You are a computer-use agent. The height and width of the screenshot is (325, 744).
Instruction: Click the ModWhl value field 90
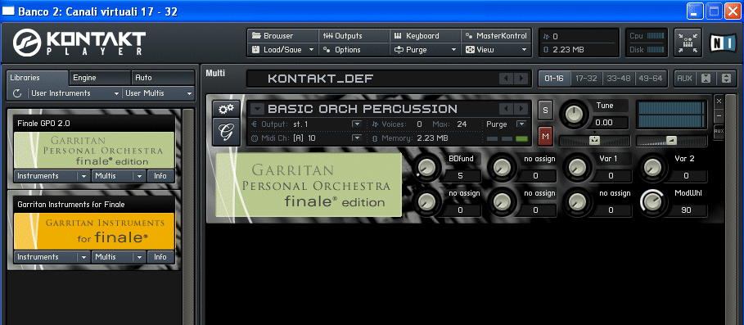pos(686,210)
